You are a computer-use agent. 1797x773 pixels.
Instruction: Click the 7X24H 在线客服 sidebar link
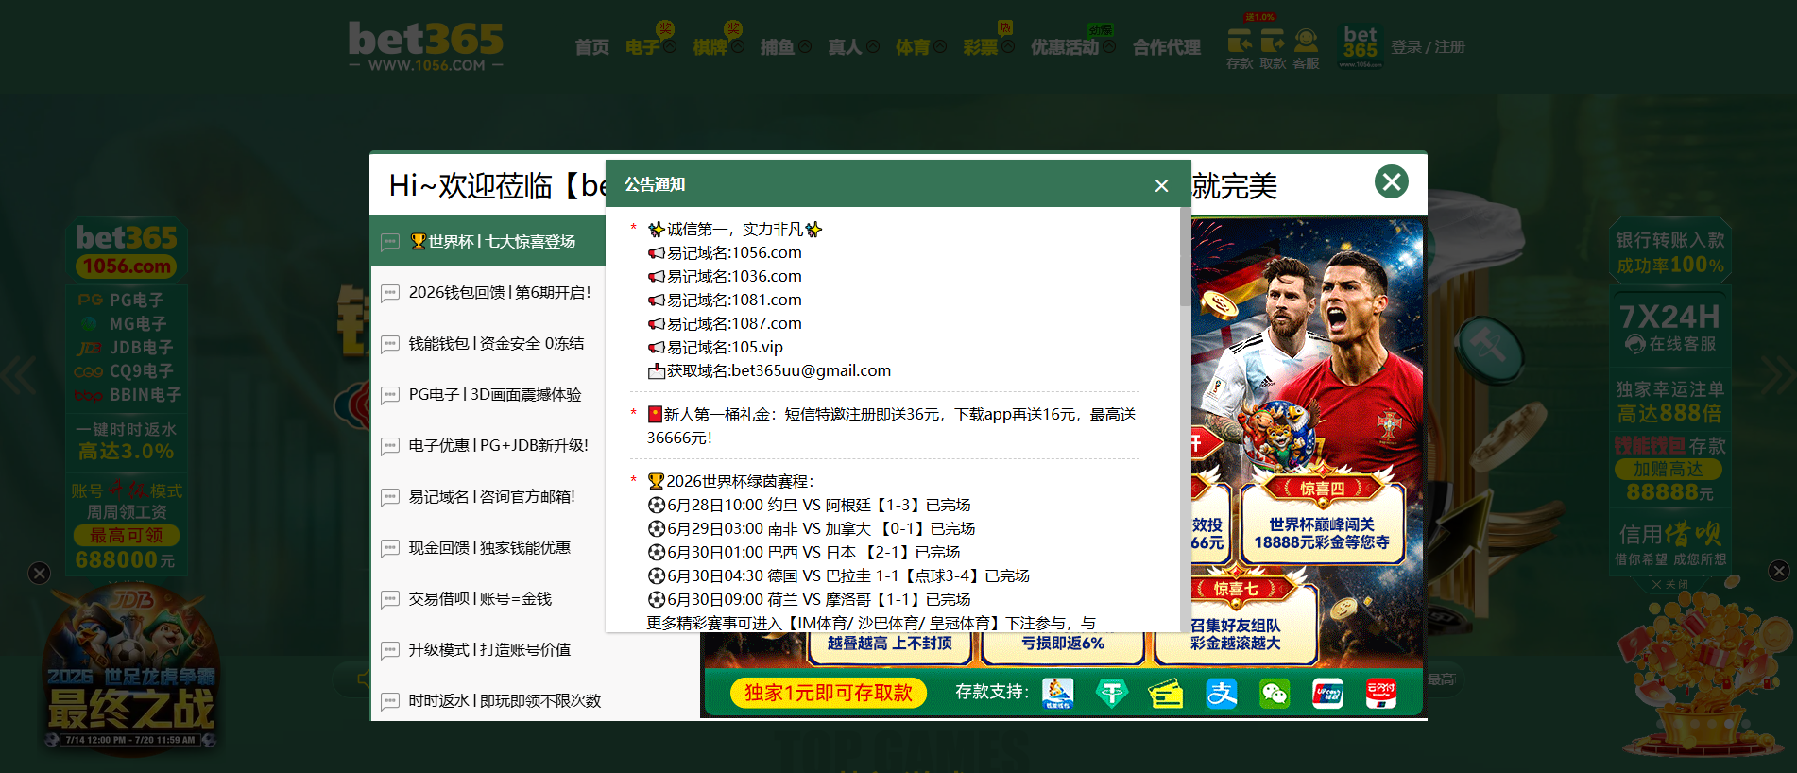tap(1670, 327)
